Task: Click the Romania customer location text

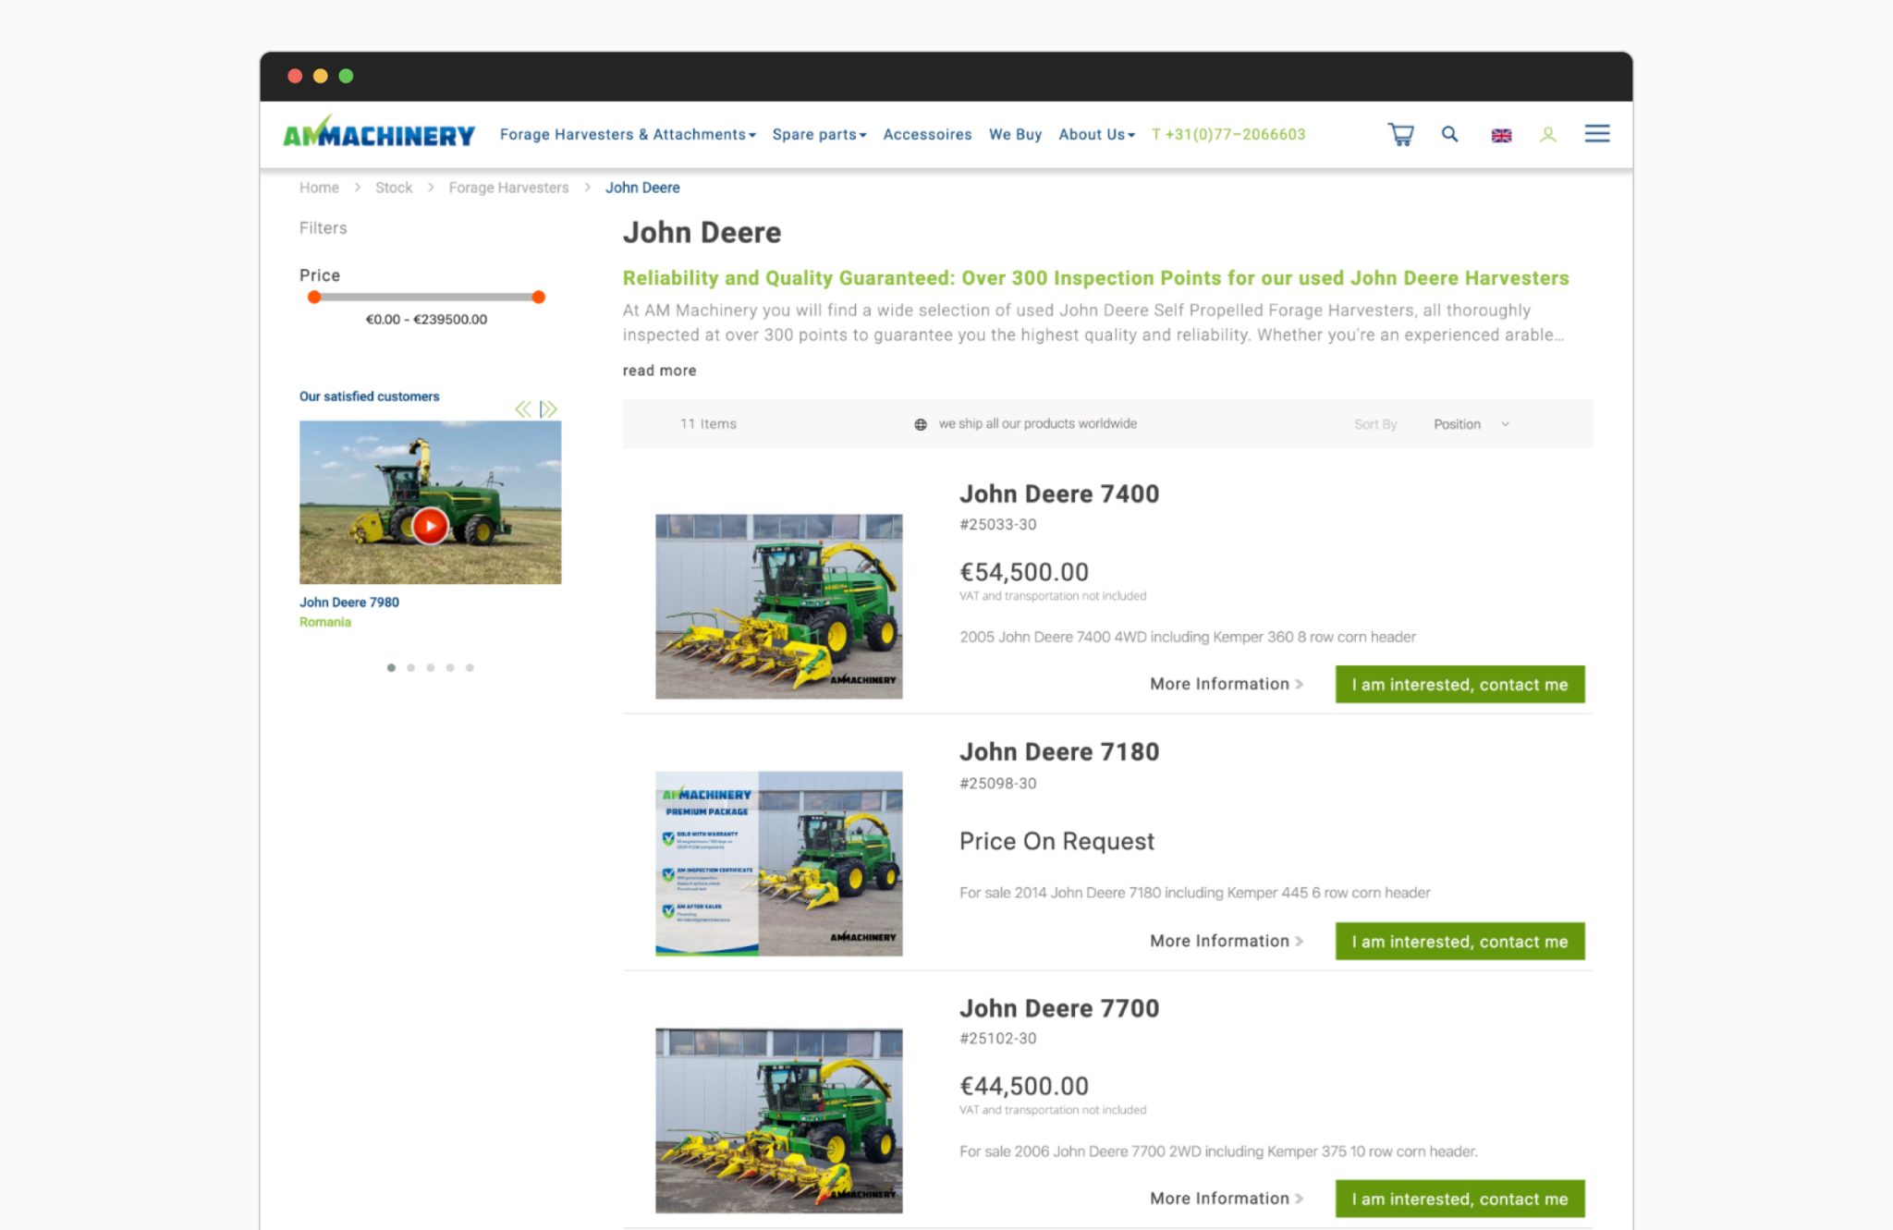Action: coord(325,622)
